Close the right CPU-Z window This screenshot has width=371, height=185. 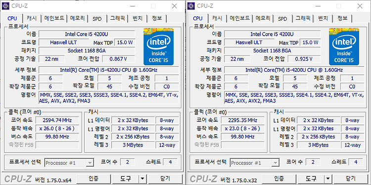tap(360, 6)
